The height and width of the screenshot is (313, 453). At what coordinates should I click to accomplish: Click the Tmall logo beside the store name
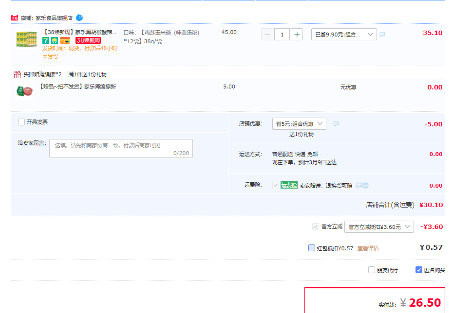[x=15, y=18]
